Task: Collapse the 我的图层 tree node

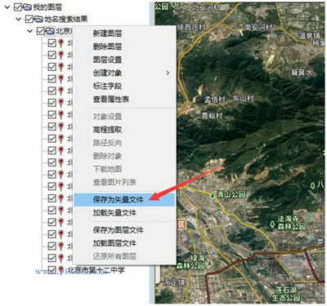Action: click(7, 7)
